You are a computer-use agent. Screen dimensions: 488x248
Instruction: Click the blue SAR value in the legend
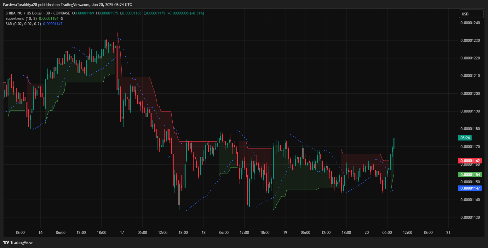point(53,24)
